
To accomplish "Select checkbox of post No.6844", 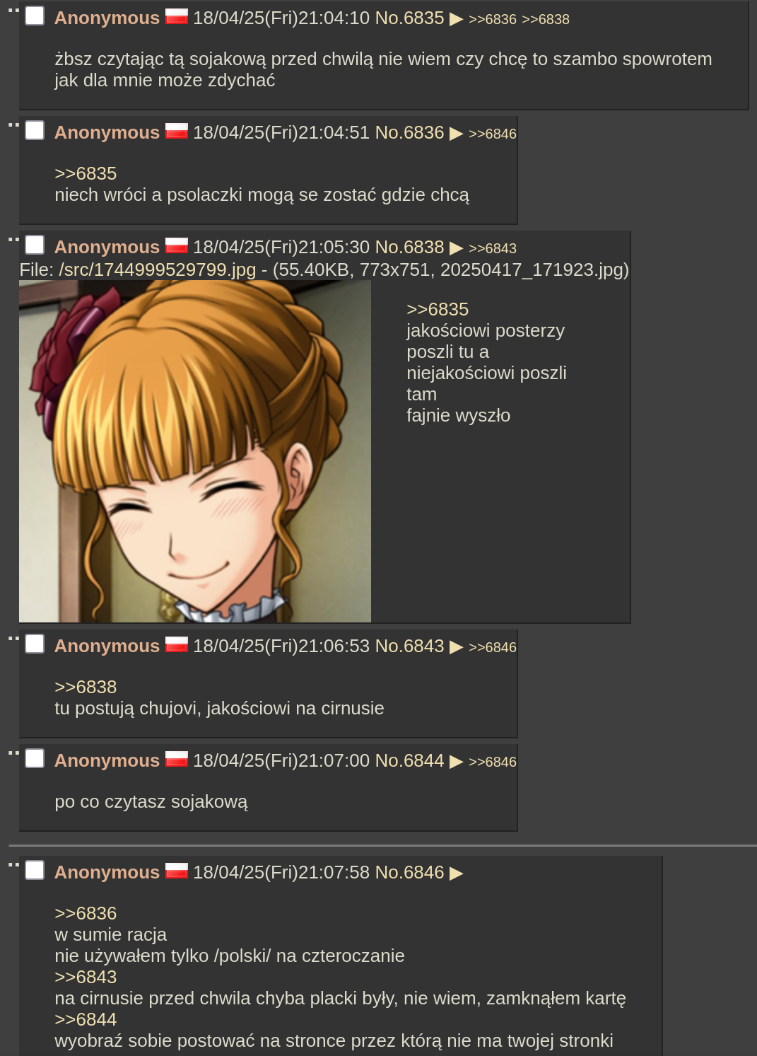I will (35, 758).
